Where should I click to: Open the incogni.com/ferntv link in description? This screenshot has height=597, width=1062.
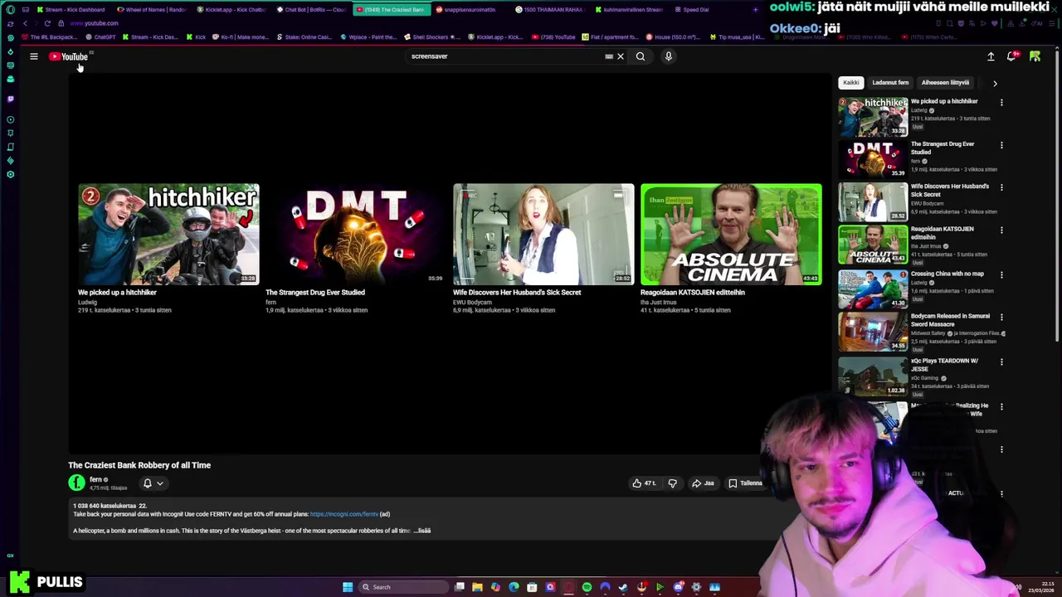click(343, 514)
